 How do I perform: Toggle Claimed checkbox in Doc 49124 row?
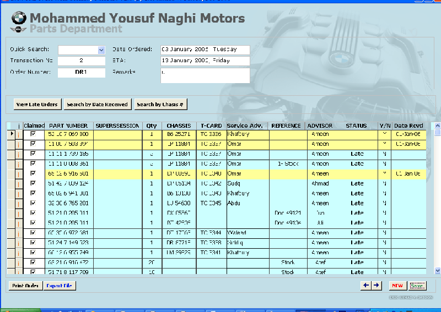(x=33, y=222)
